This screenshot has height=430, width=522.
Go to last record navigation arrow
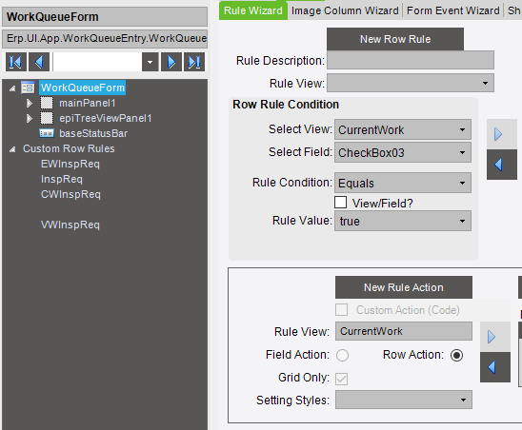(x=194, y=62)
